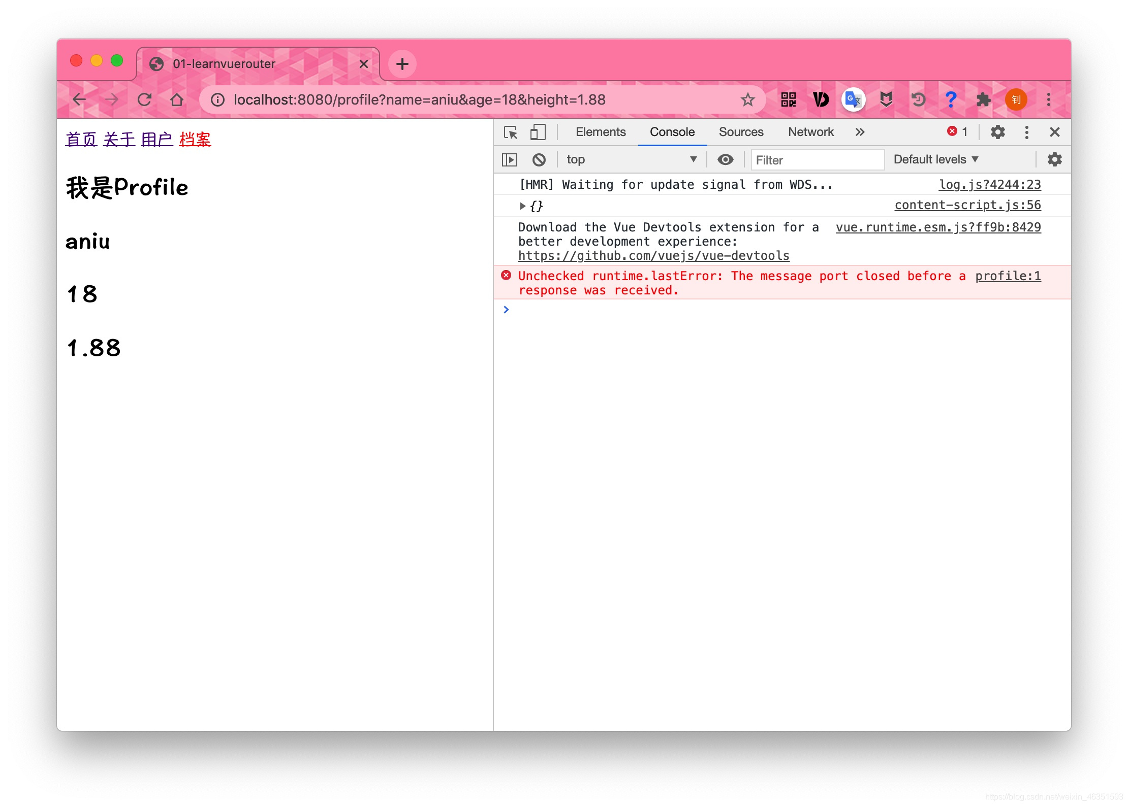Open a new browser tab
Screen dimensions: 1128x806
click(x=402, y=64)
